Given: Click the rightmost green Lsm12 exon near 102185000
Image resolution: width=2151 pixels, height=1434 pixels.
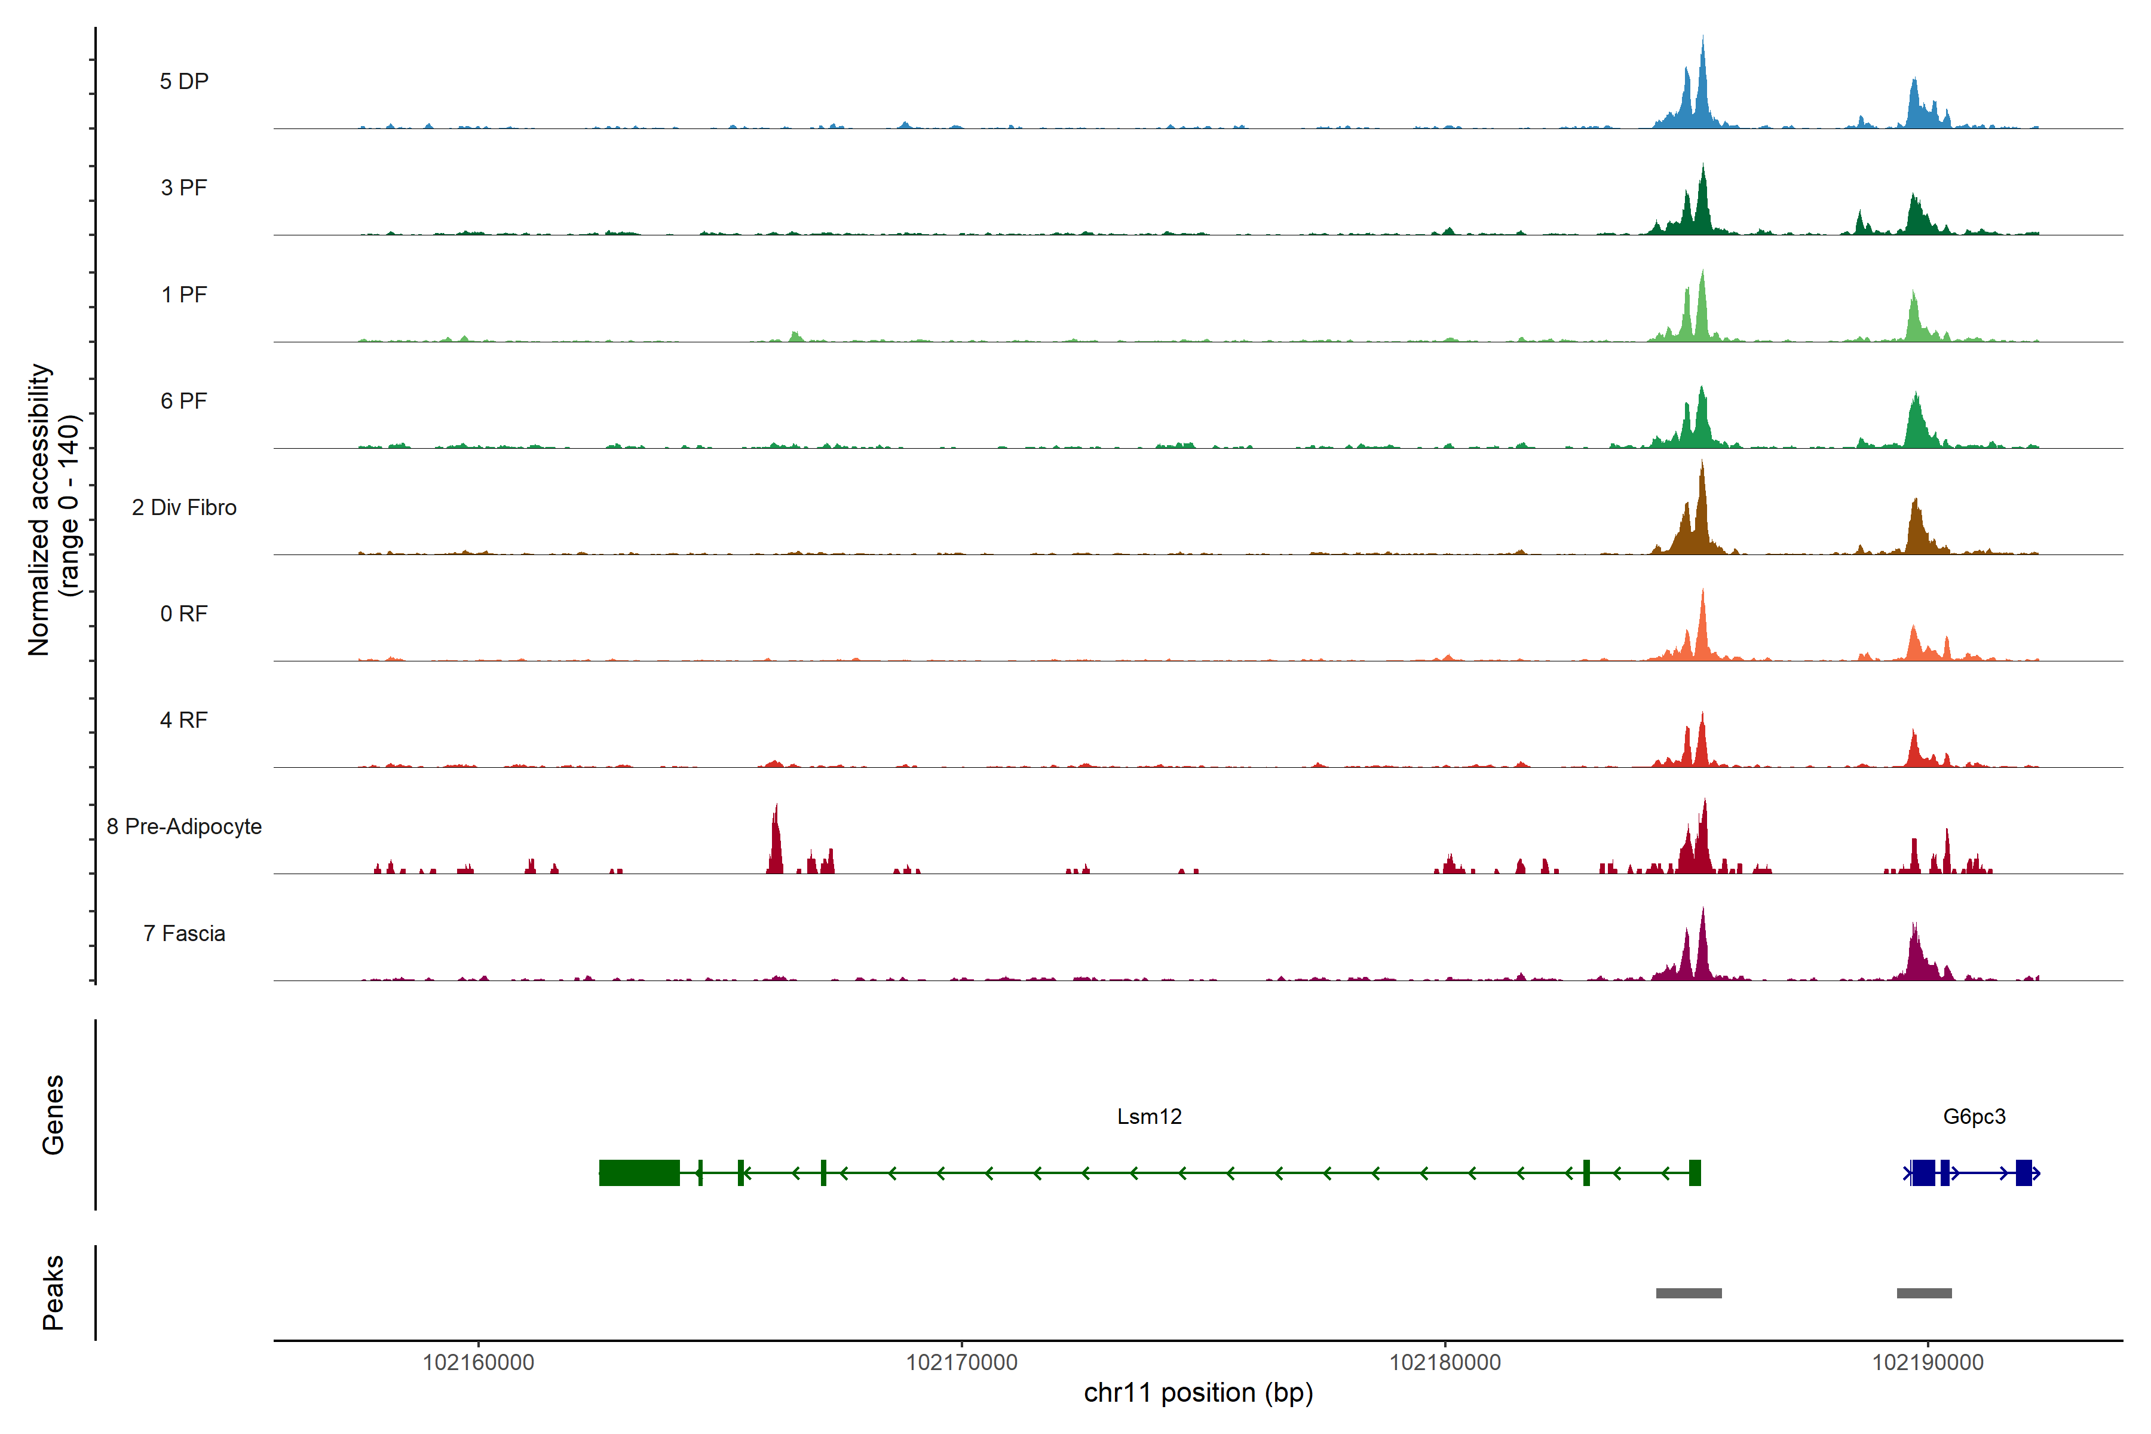Looking at the screenshot, I should point(1695,1172).
